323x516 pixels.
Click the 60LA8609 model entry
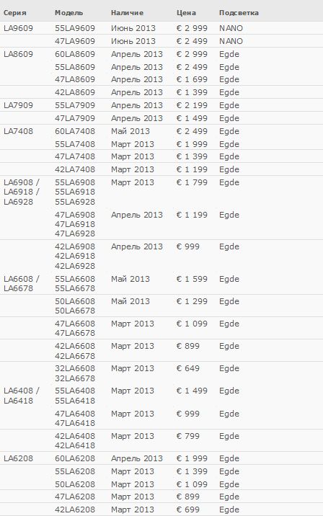[75, 54]
